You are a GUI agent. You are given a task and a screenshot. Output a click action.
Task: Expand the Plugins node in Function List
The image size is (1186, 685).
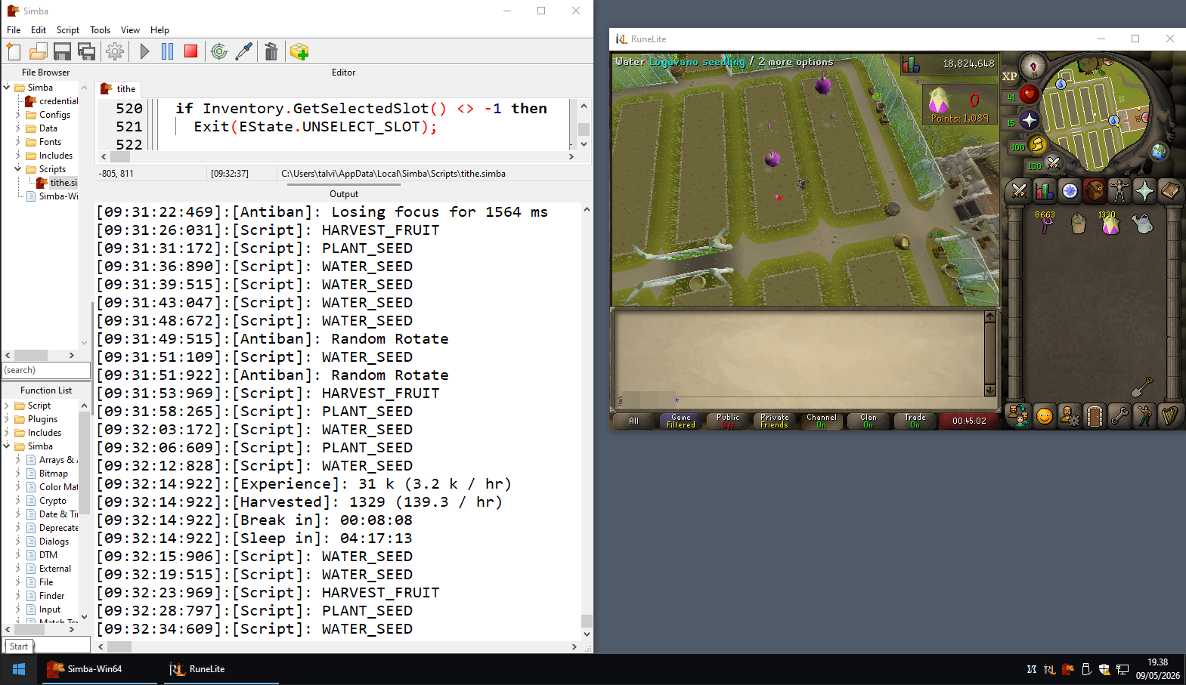click(7, 419)
